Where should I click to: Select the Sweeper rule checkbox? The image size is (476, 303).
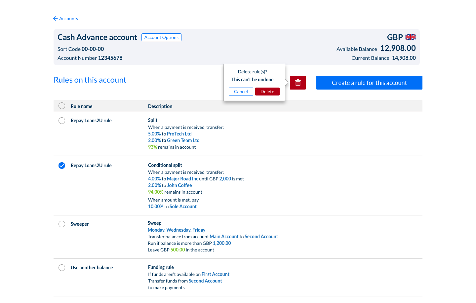[x=62, y=224]
